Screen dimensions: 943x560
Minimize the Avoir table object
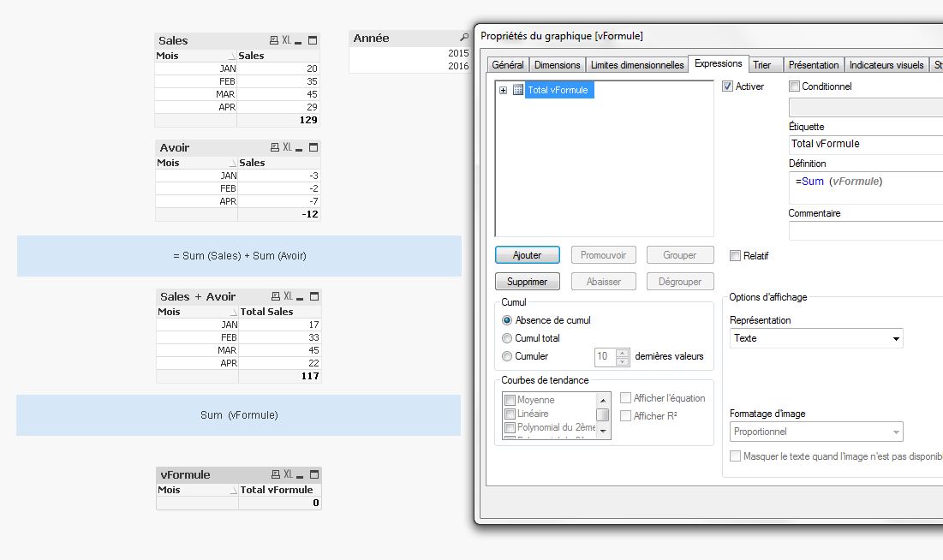click(300, 148)
